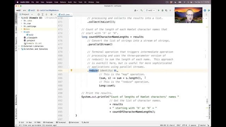226x127 pixels.
Task: Close the ex12.java editor tab
Action: pyautogui.click(x=71, y=14)
